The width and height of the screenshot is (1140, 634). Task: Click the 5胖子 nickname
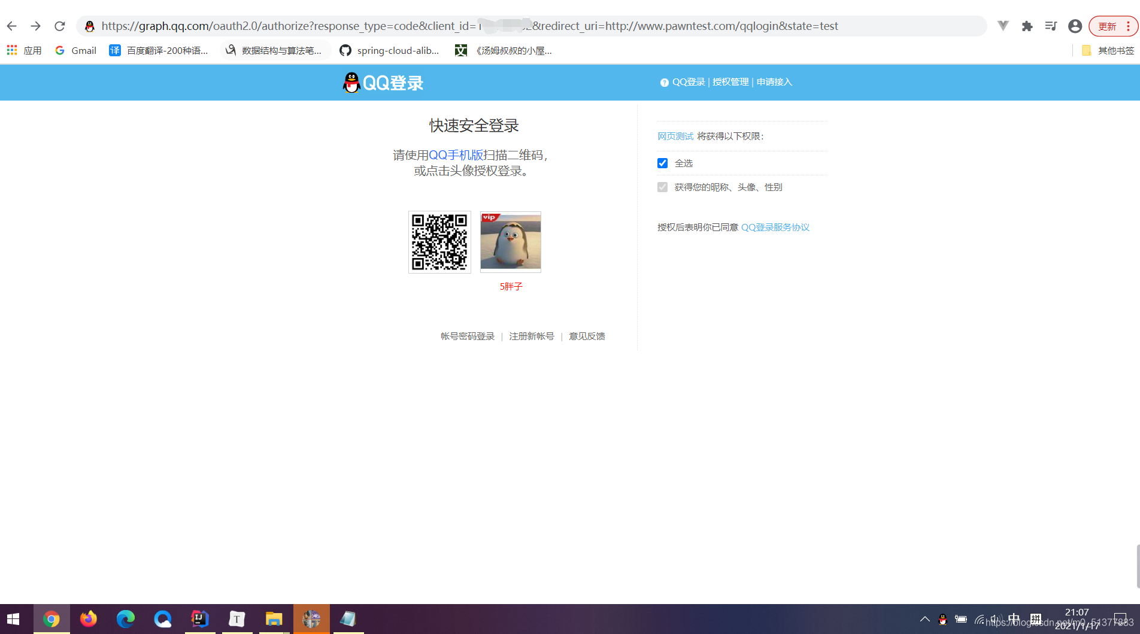(x=511, y=287)
